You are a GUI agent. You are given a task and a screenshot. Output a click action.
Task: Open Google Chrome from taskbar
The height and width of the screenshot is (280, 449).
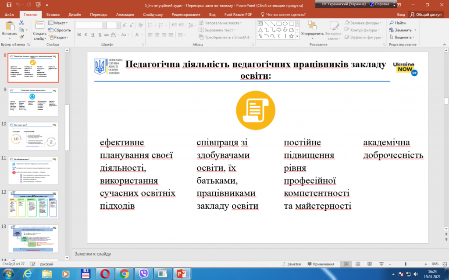(x=124, y=274)
